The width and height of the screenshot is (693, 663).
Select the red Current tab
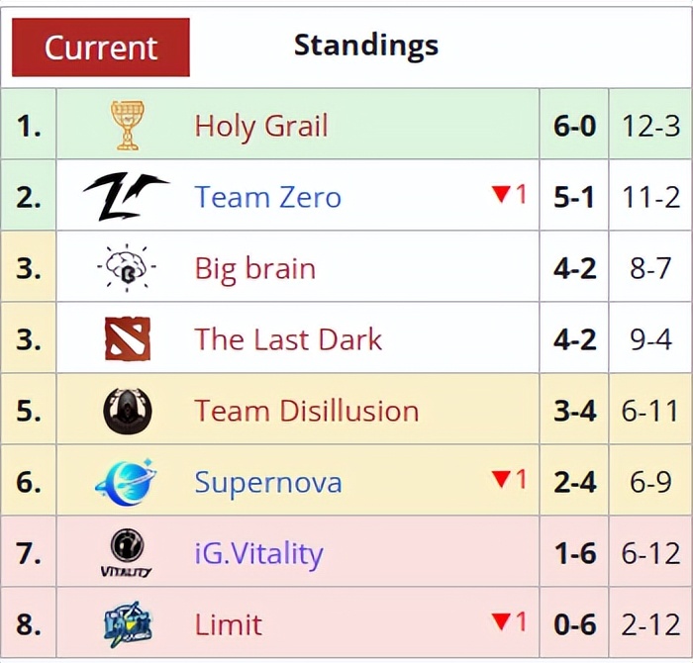tap(100, 47)
